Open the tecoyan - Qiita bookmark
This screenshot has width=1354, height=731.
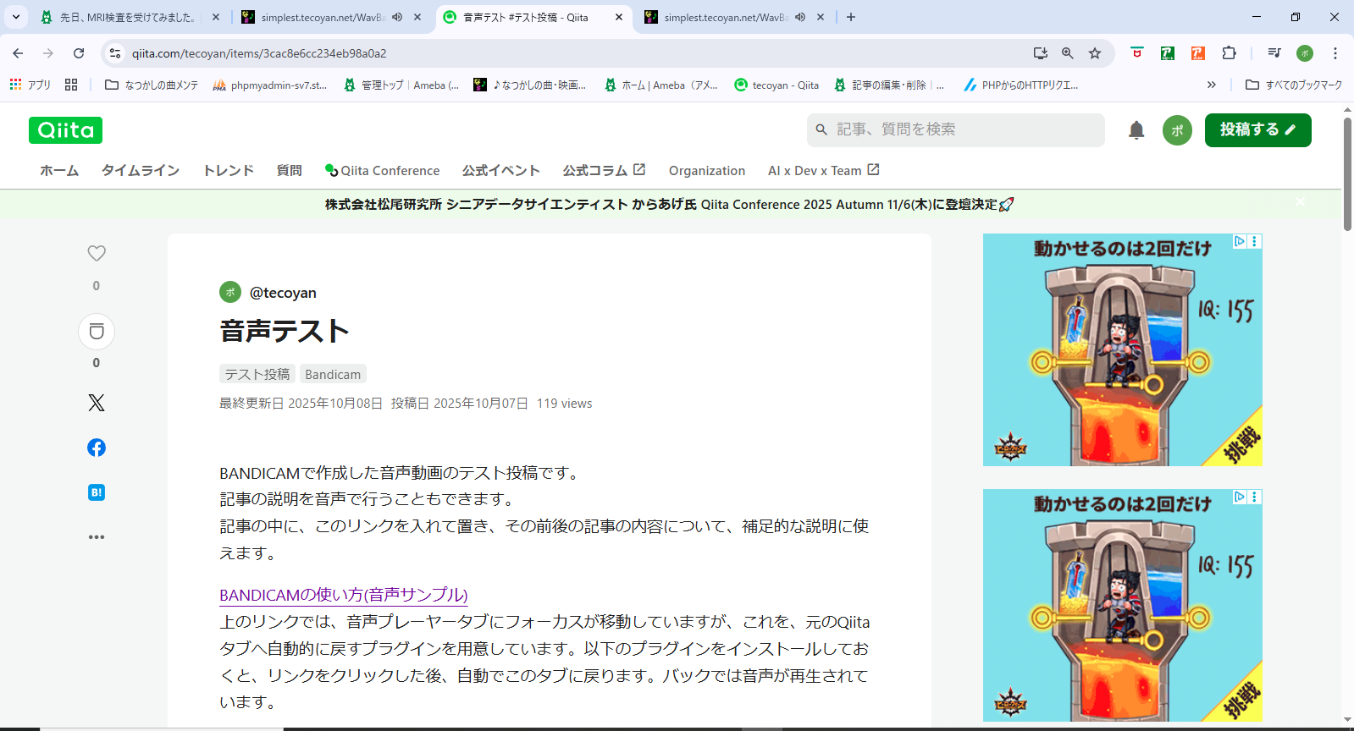tap(776, 85)
